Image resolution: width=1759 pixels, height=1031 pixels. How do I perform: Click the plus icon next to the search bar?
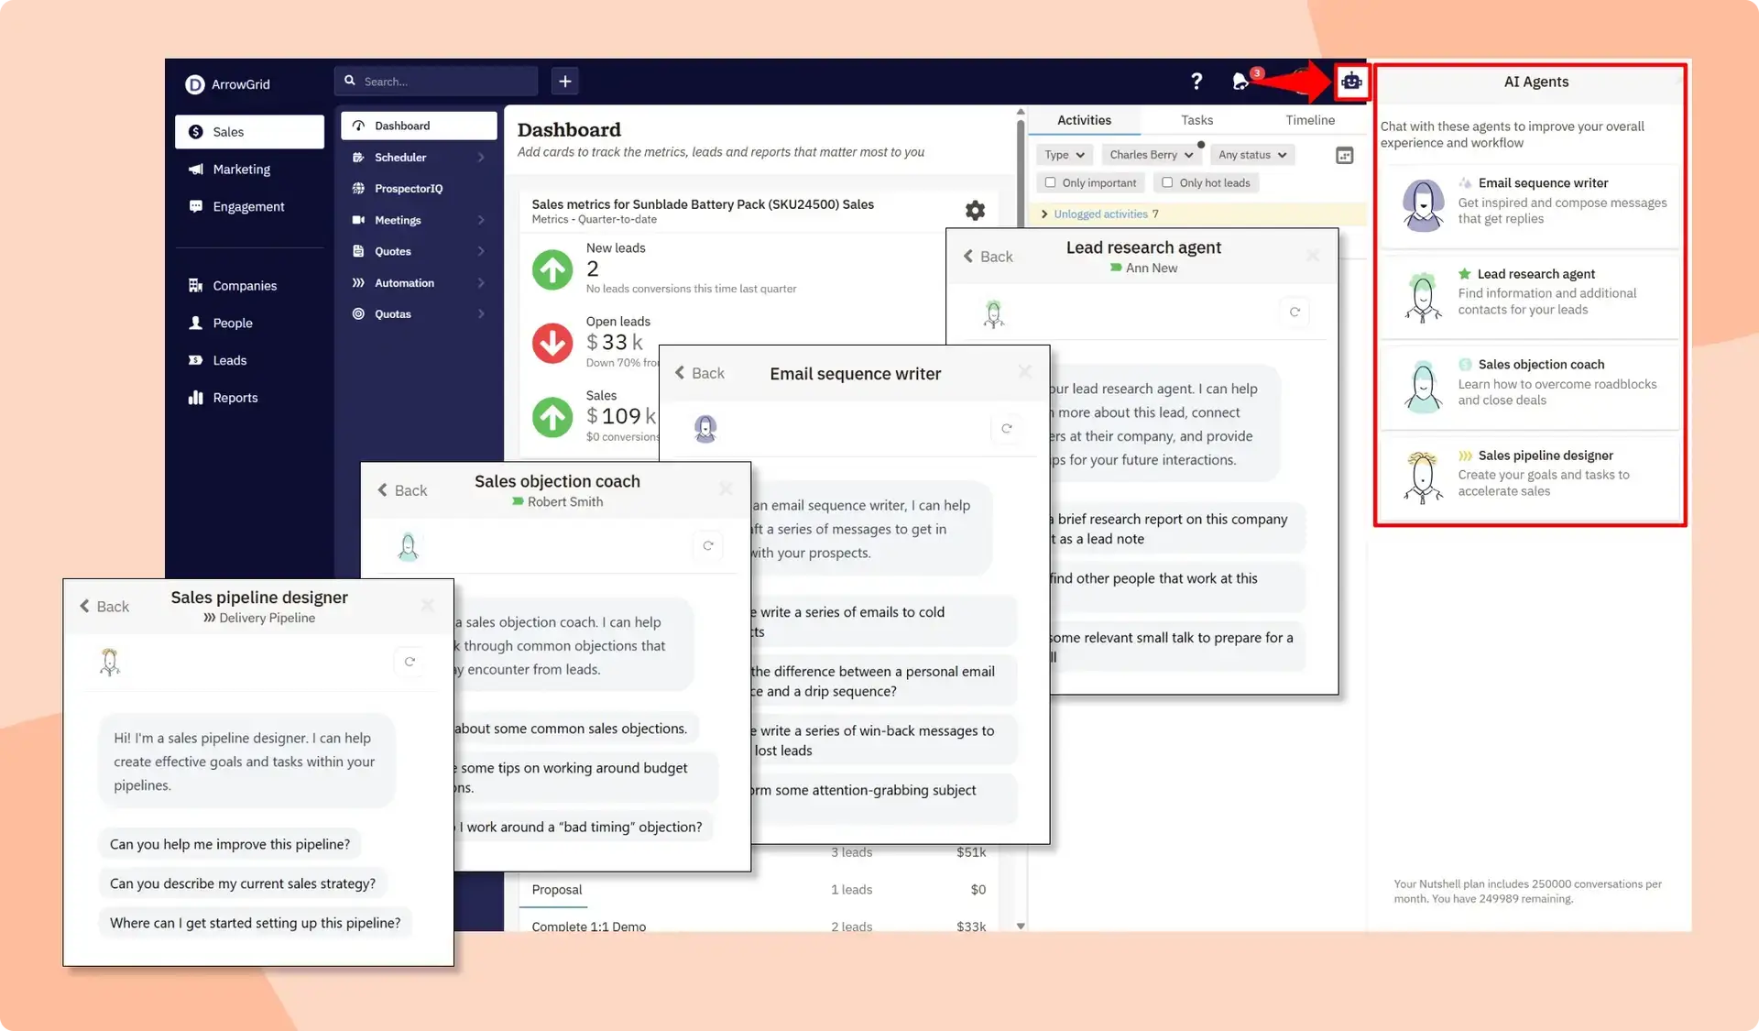[x=564, y=81]
